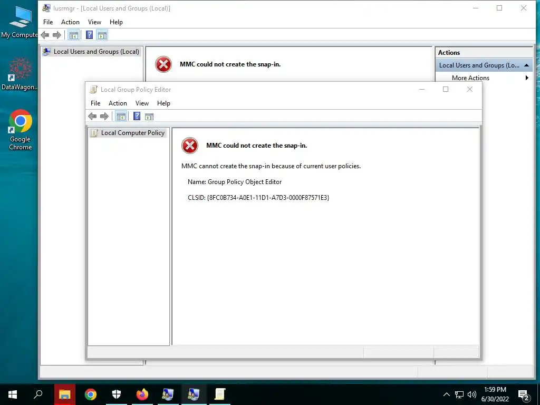This screenshot has height=405, width=540.
Task: Open Action menu in Local Group Policy Editor
Action: (118, 103)
